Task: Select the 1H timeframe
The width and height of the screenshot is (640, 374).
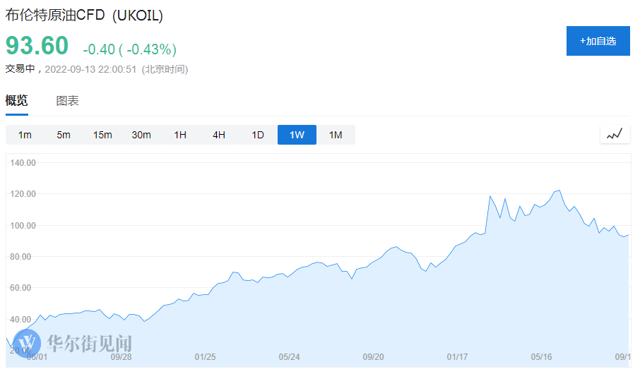Action: [180, 135]
